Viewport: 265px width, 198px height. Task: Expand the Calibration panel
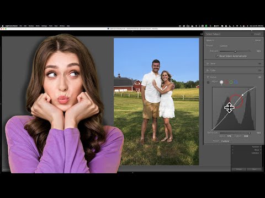[x=256, y=153]
